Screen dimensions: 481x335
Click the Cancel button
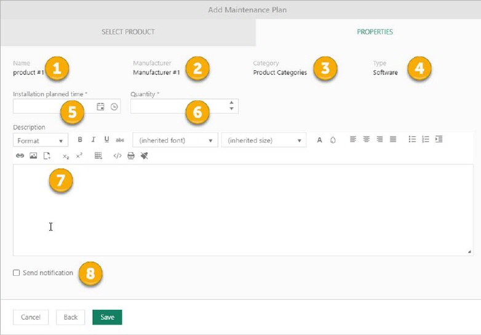tap(31, 317)
